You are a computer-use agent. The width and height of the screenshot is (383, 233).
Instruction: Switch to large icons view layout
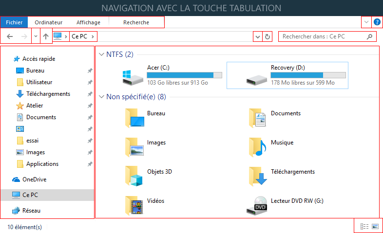(x=375, y=226)
